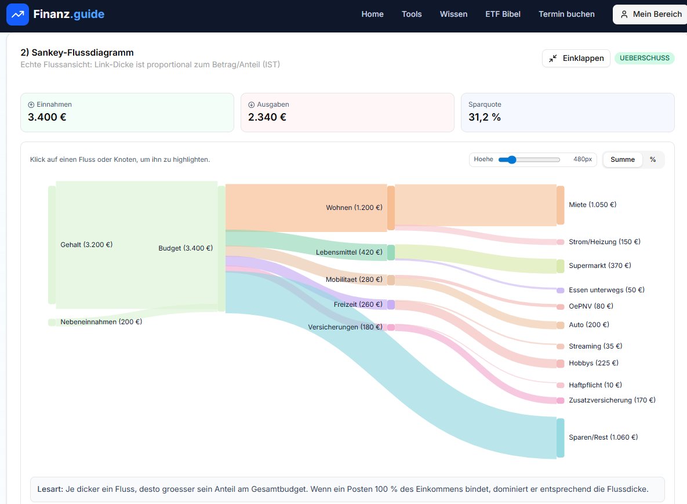This screenshot has height=504, width=687.
Task: Click the Hoehe slider handle
Action: pyautogui.click(x=512, y=159)
